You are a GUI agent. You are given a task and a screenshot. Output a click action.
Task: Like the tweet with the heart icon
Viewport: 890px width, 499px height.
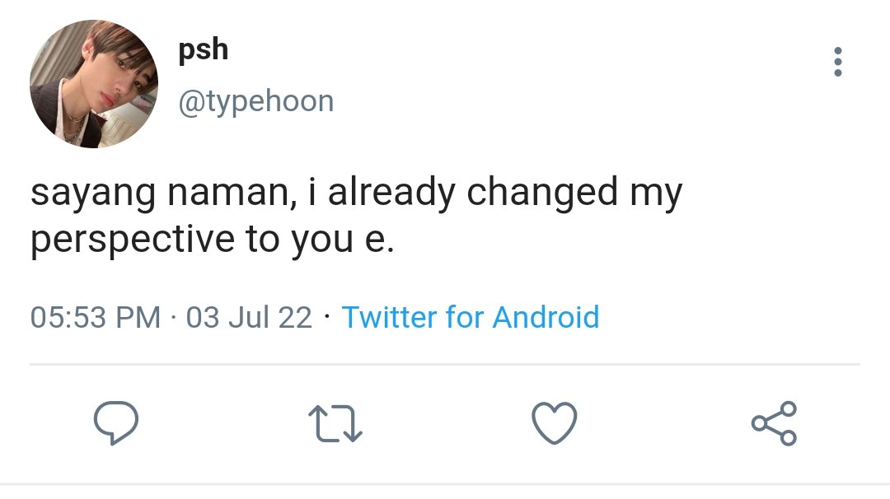[x=554, y=423]
